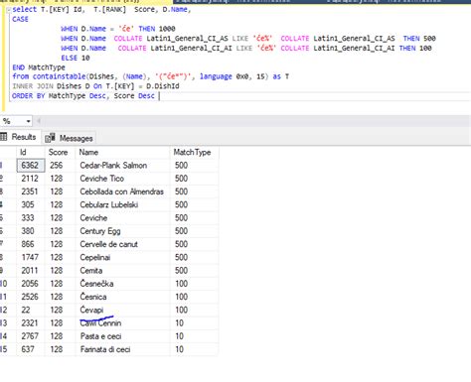Click the ELSE 10 line in editor
This screenshot has width=471, height=382.
(76, 58)
